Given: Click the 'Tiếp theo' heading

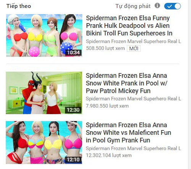Looking at the screenshot, I should coord(19,6).
